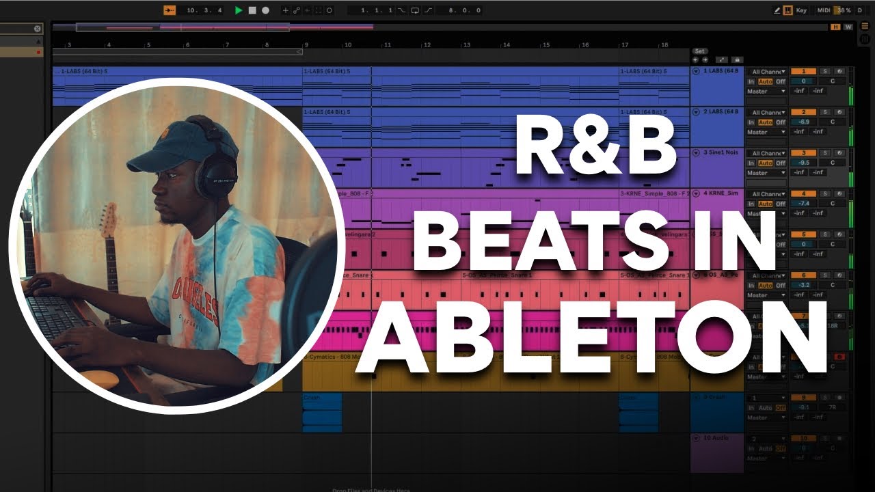Click the Session Record circle icon
Screen dimensions: 875x492
tap(329, 10)
